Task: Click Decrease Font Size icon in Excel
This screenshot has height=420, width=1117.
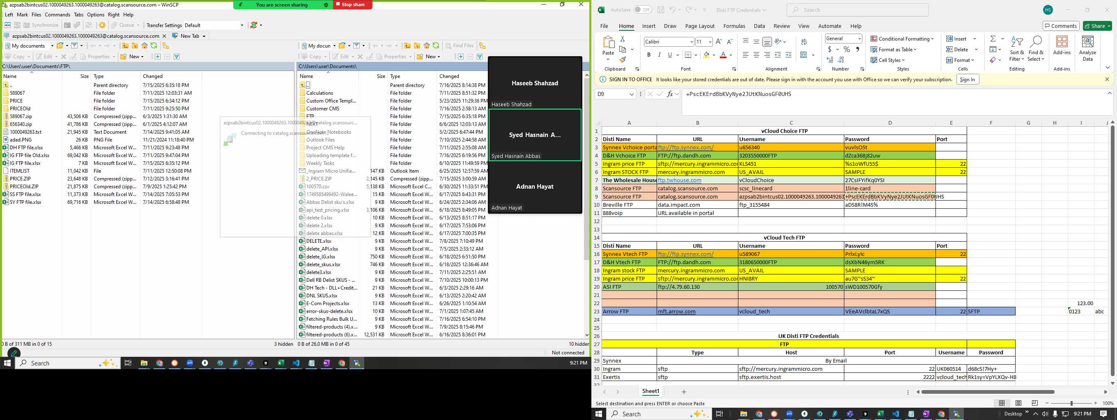Action: pos(729,41)
